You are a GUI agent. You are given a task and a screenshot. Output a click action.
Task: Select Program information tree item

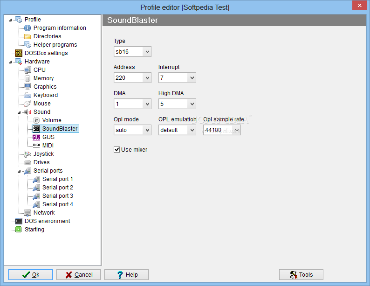(x=60, y=28)
